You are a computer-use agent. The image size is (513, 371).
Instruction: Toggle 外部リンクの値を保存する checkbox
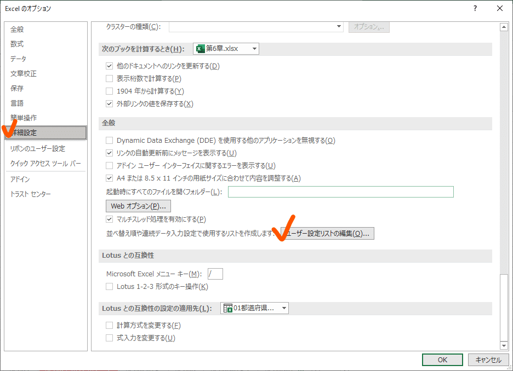click(x=109, y=104)
